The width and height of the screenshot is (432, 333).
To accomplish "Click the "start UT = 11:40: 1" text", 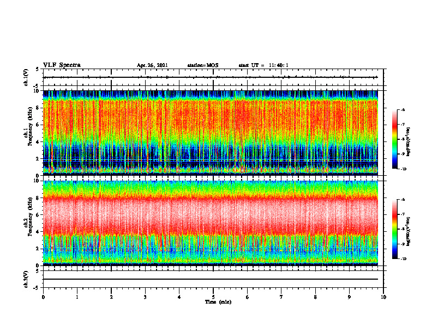I will pyautogui.click(x=263, y=65).
